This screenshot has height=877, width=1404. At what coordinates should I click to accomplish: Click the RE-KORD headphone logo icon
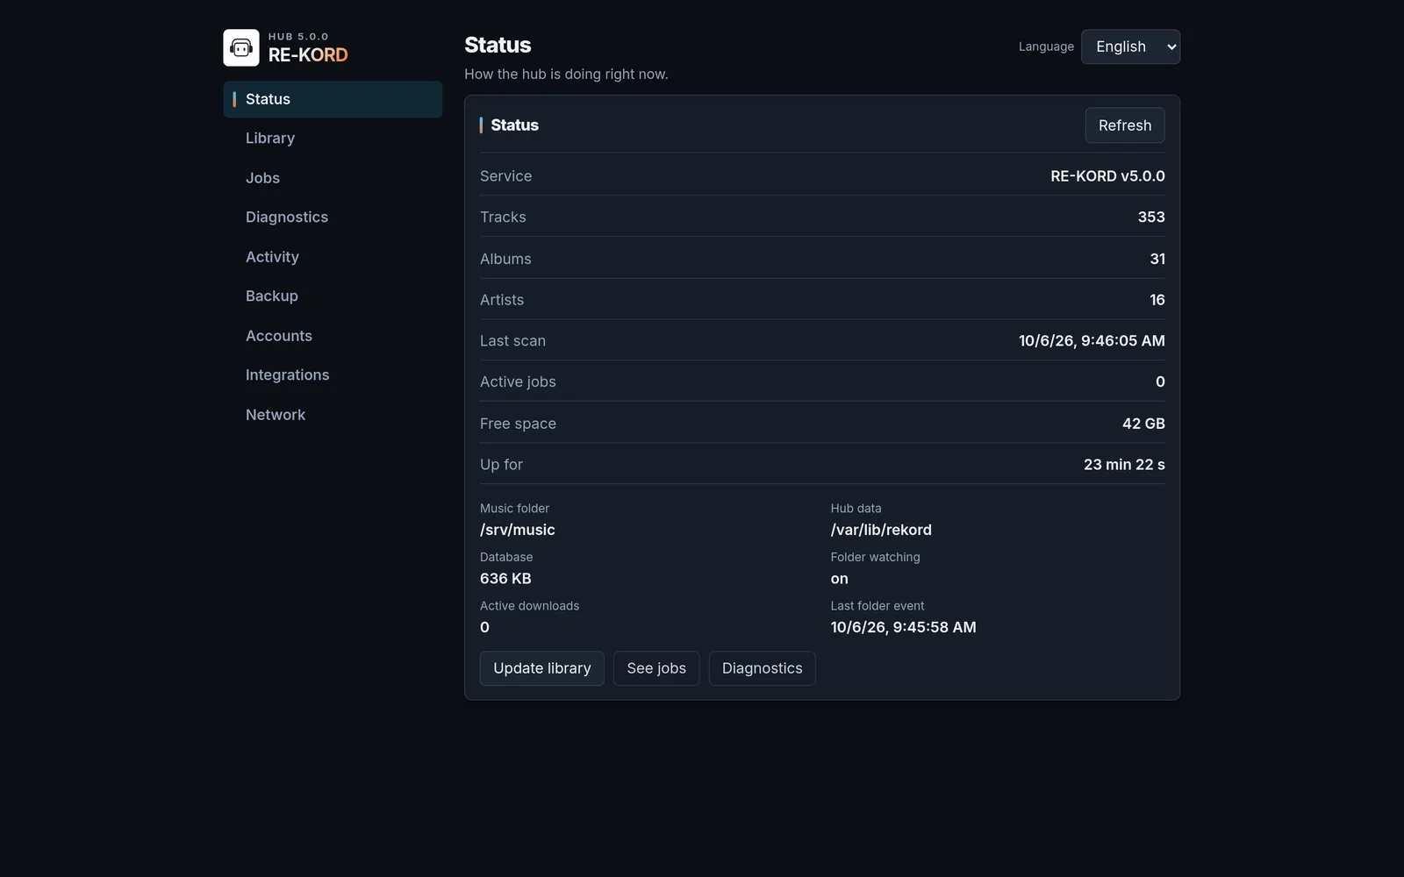(x=241, y=47)
